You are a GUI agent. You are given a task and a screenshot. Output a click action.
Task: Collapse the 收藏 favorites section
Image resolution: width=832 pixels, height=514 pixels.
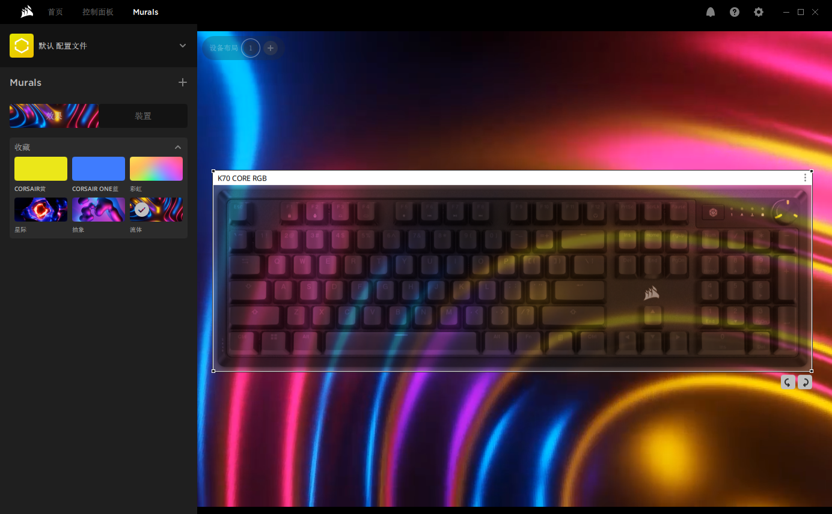178,147
